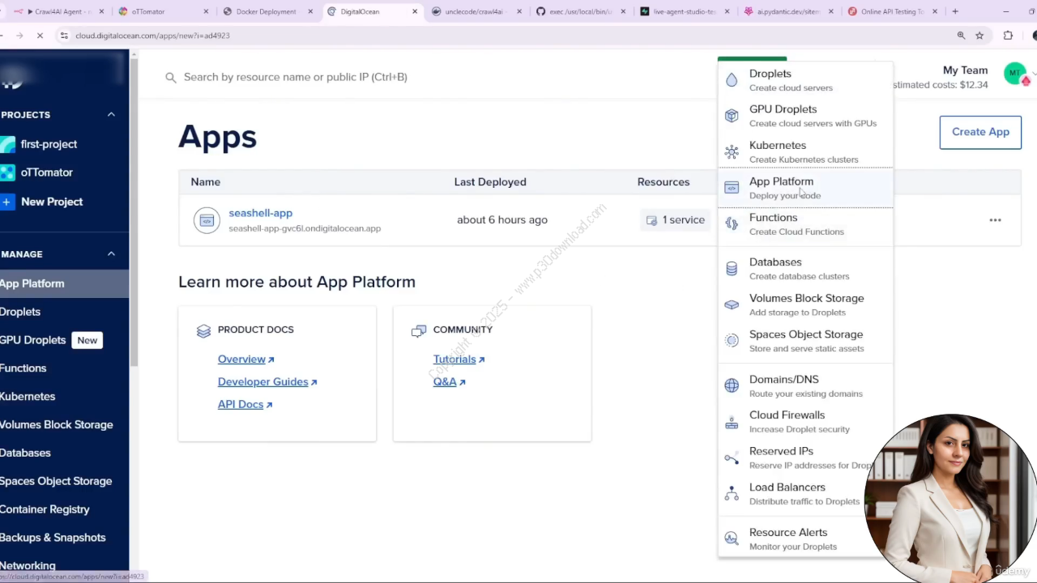Viewport: 1037px width, 583px height.
Task: Switch to the Online API Testing browser tab
Action: (x=892, y=11)
